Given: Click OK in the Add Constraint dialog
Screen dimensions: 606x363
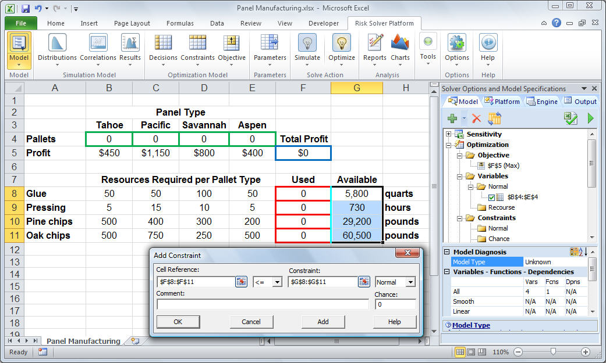Looking at the screenshot, I should (x=178, y=322).
